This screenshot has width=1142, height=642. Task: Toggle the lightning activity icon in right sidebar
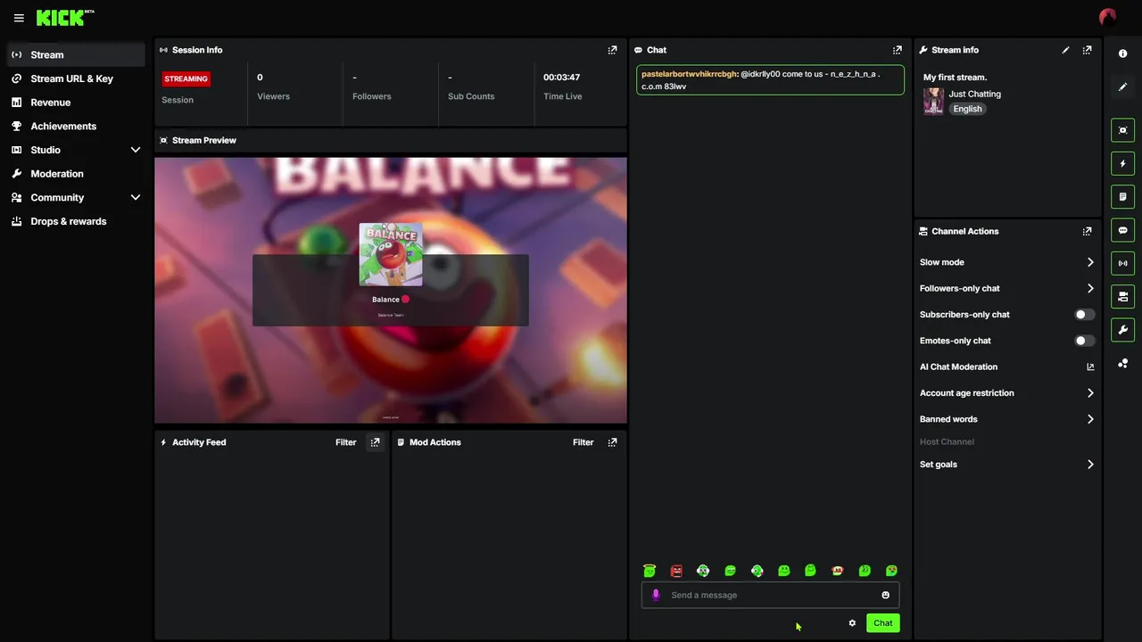coord(1122,163)
